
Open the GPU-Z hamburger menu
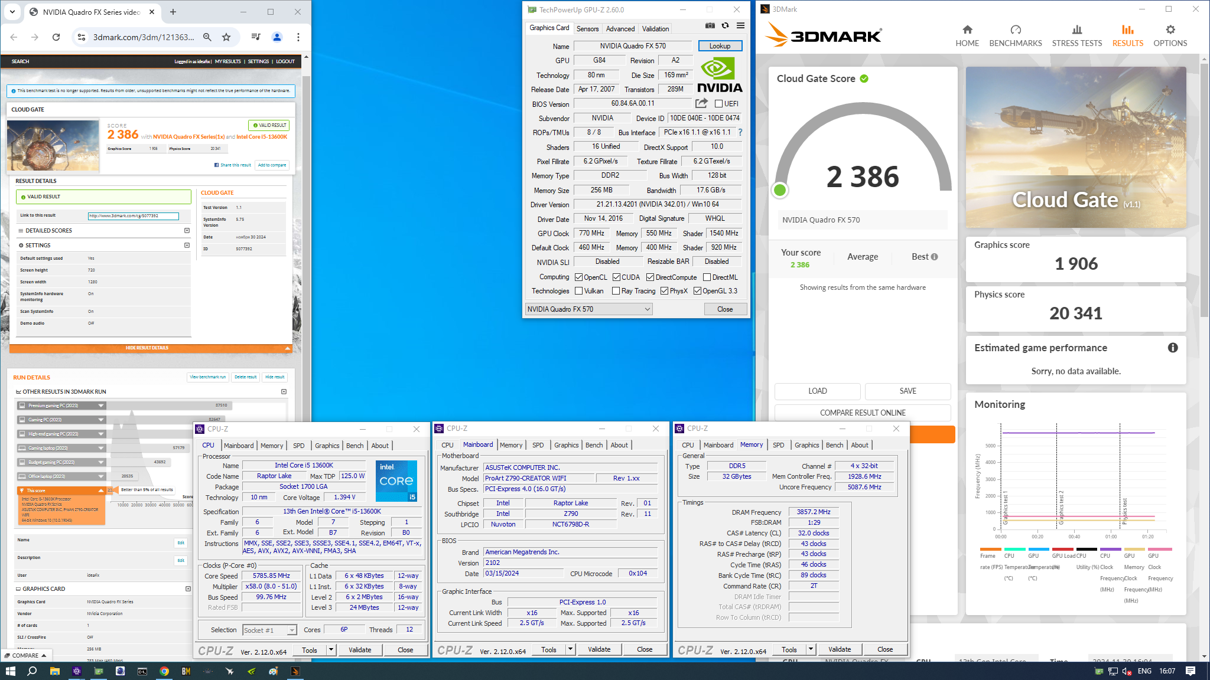(740, 25)
